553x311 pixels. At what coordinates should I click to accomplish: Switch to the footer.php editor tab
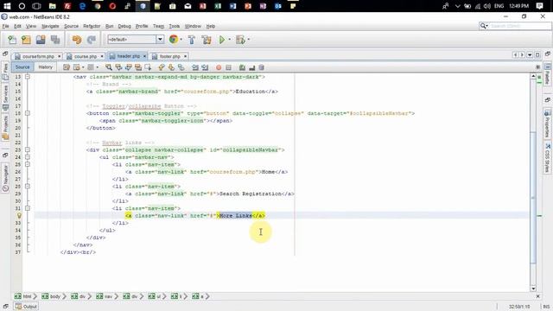tap(169, 56)
